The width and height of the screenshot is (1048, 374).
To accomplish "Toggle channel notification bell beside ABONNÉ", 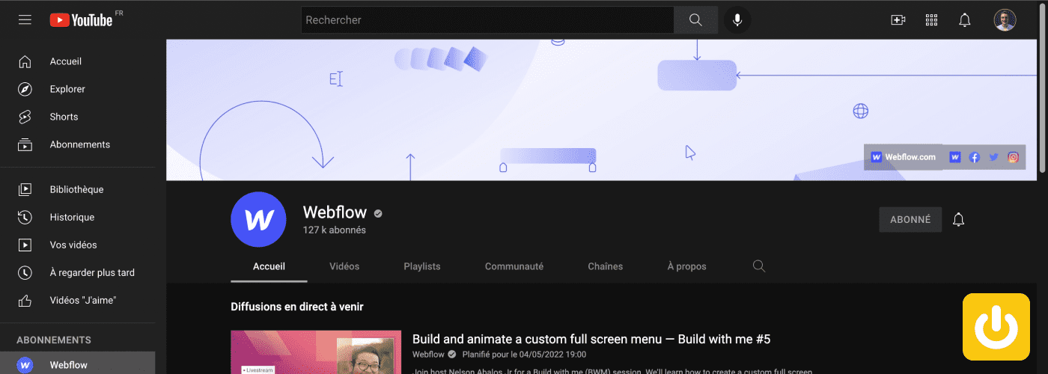I will coord(958,220).
